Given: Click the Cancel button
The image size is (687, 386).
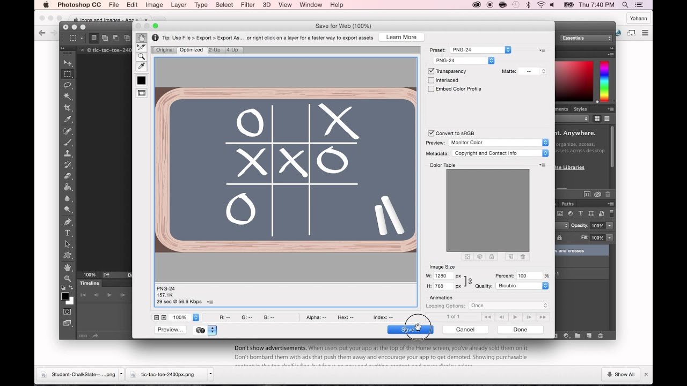Looking at the screenshot, I should [x=465, y=330].
